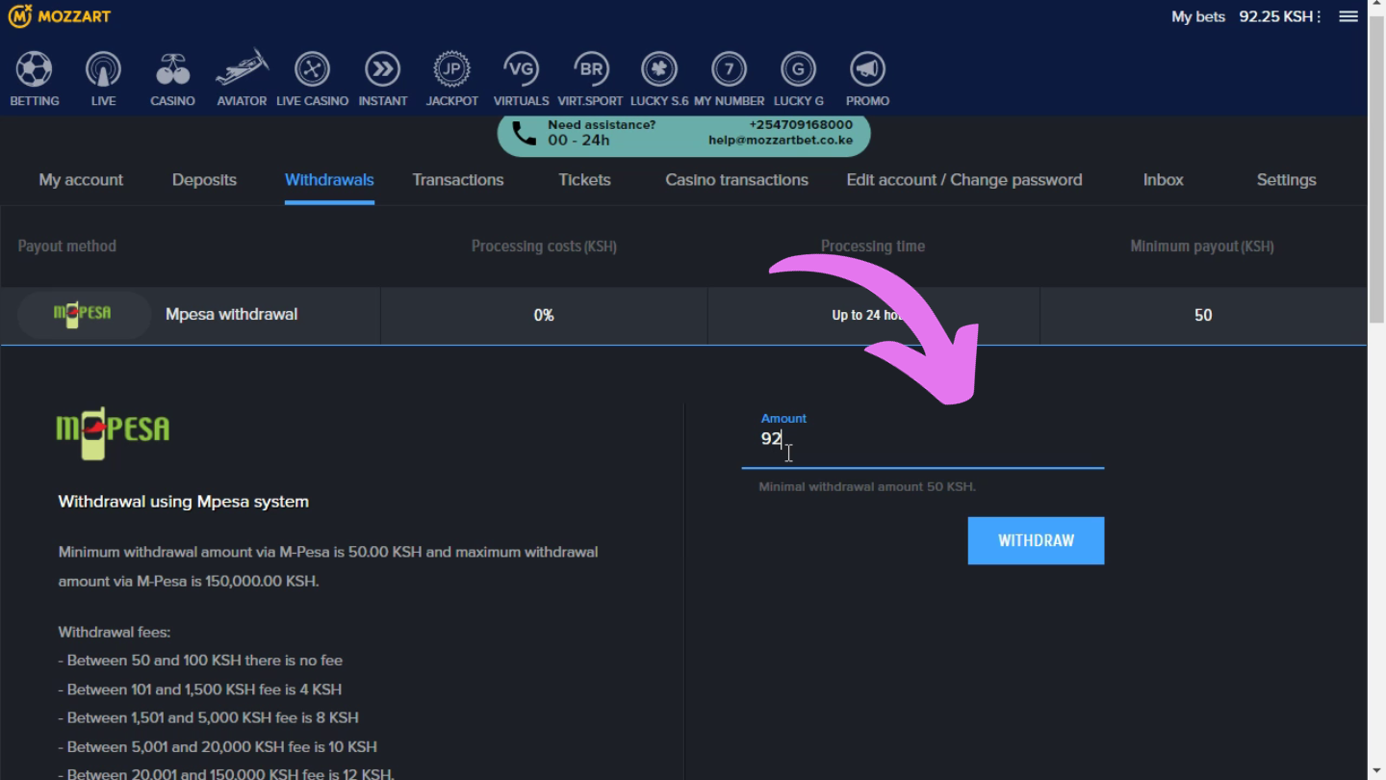Viewport: 1386px width, 780px height.
Task: Open the Virt.Sport BR icon
Action: 590,69
